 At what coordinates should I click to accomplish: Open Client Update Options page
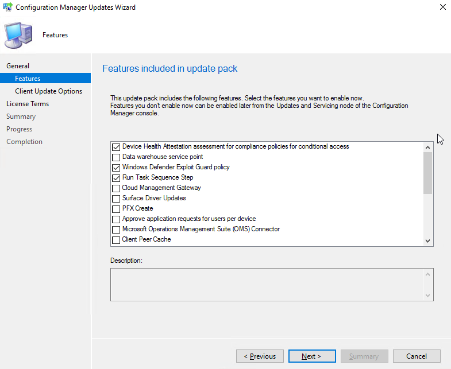click(x=49, y=91)
